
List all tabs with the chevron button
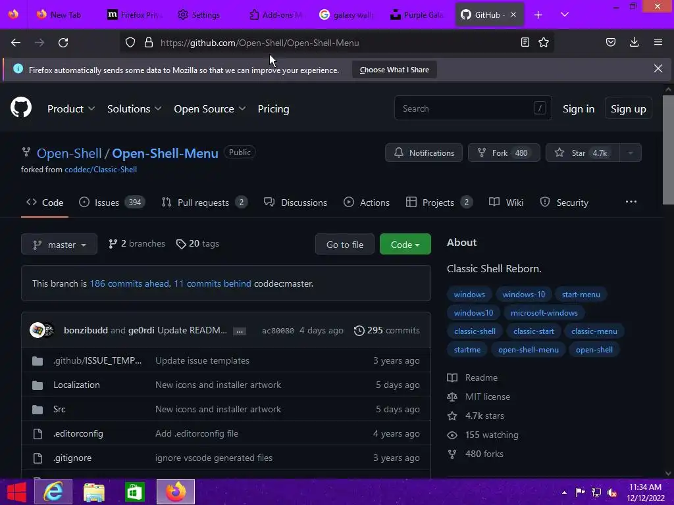[x=565, y=14]
